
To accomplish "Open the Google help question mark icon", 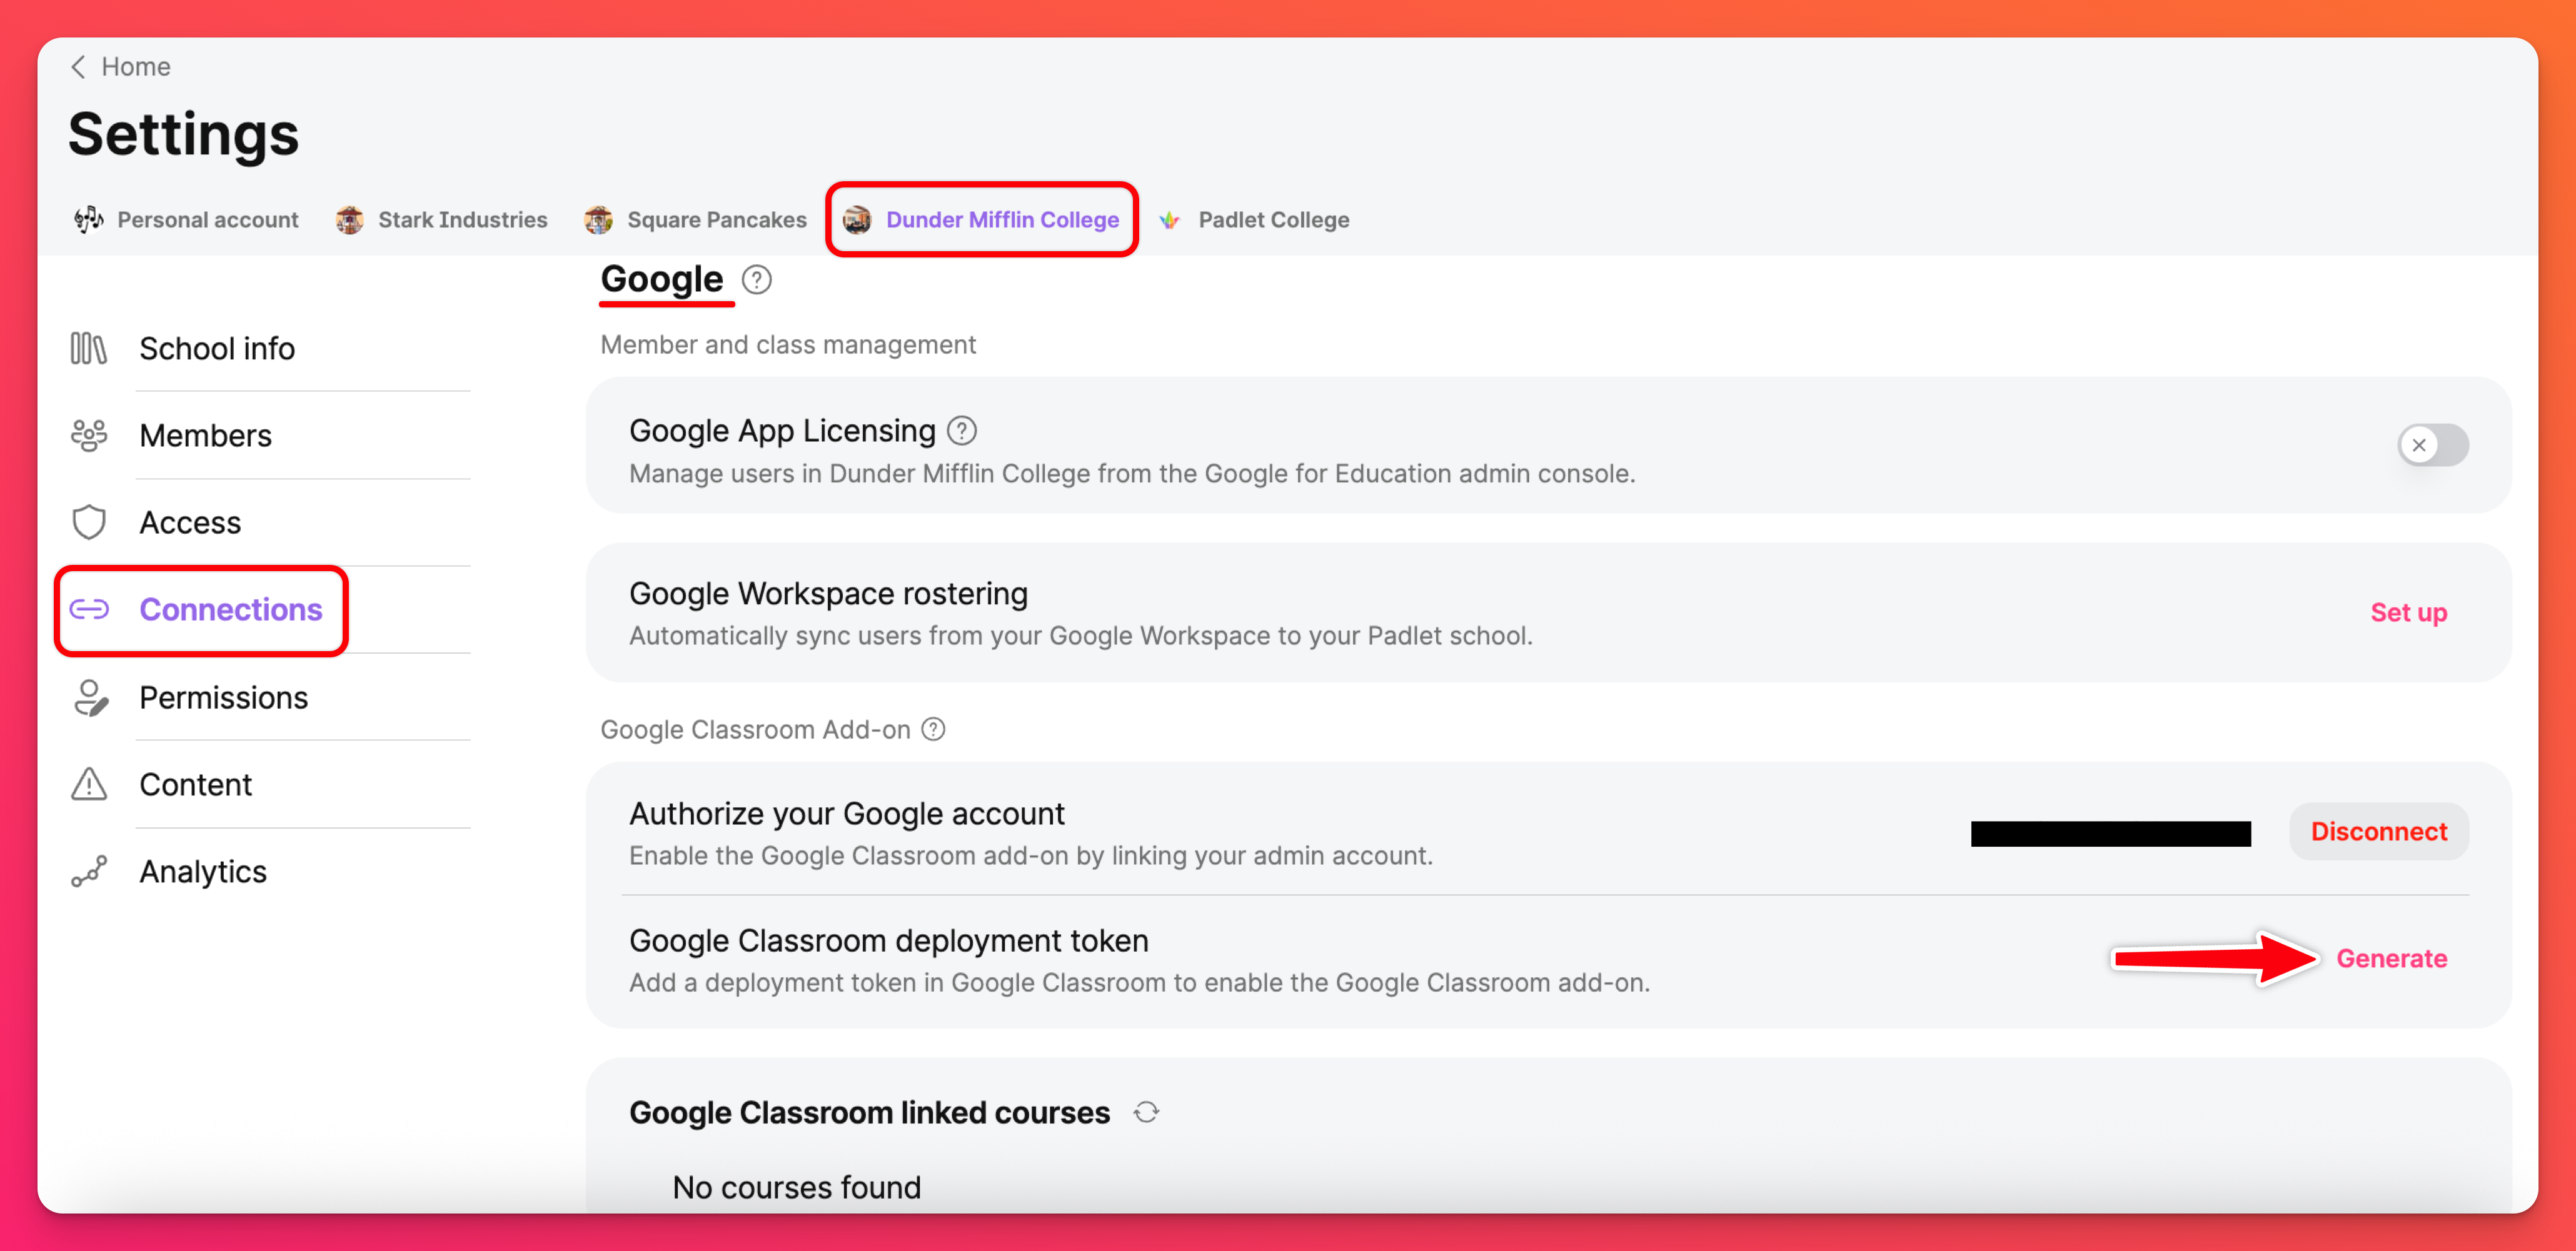I will click(756, 280).
